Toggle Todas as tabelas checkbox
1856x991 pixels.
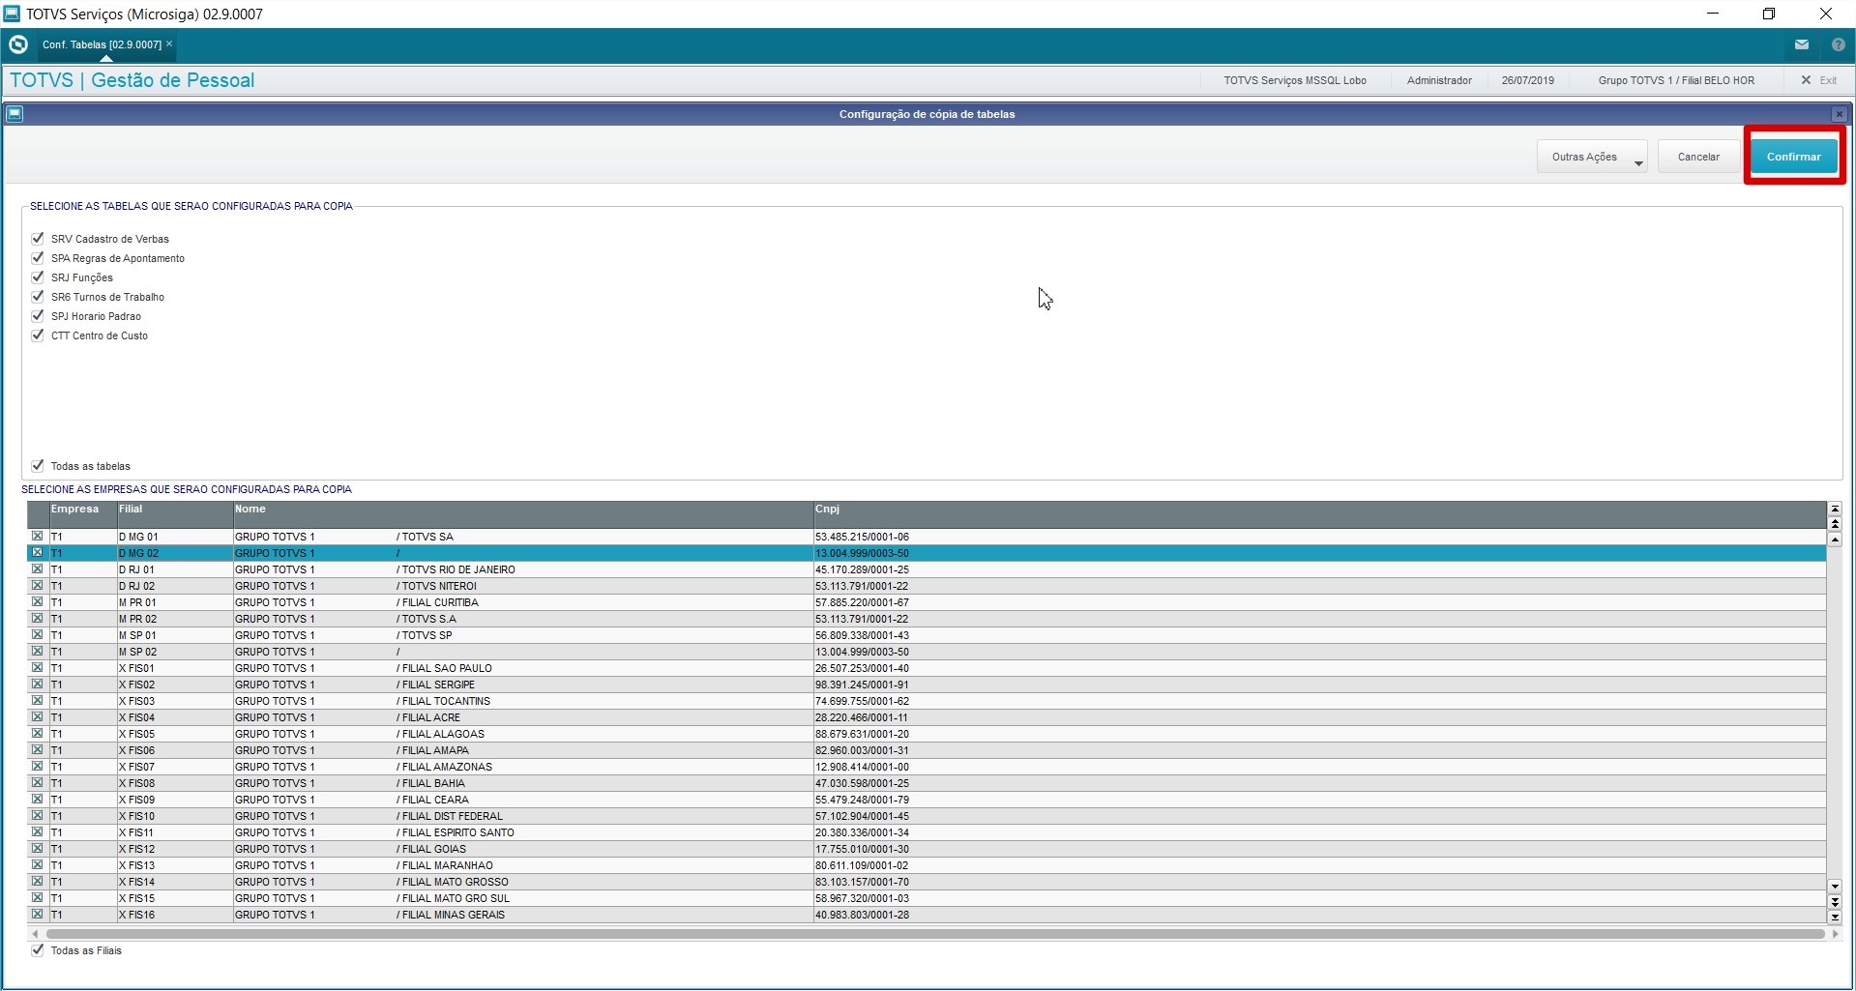point(38,465)
